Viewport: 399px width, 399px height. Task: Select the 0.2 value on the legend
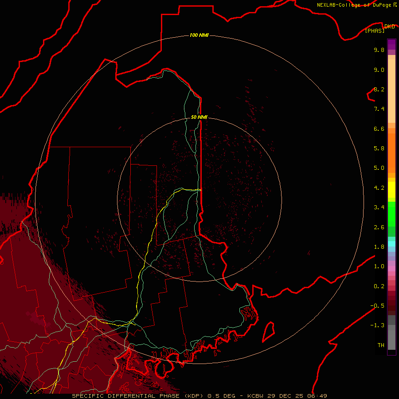379,286
